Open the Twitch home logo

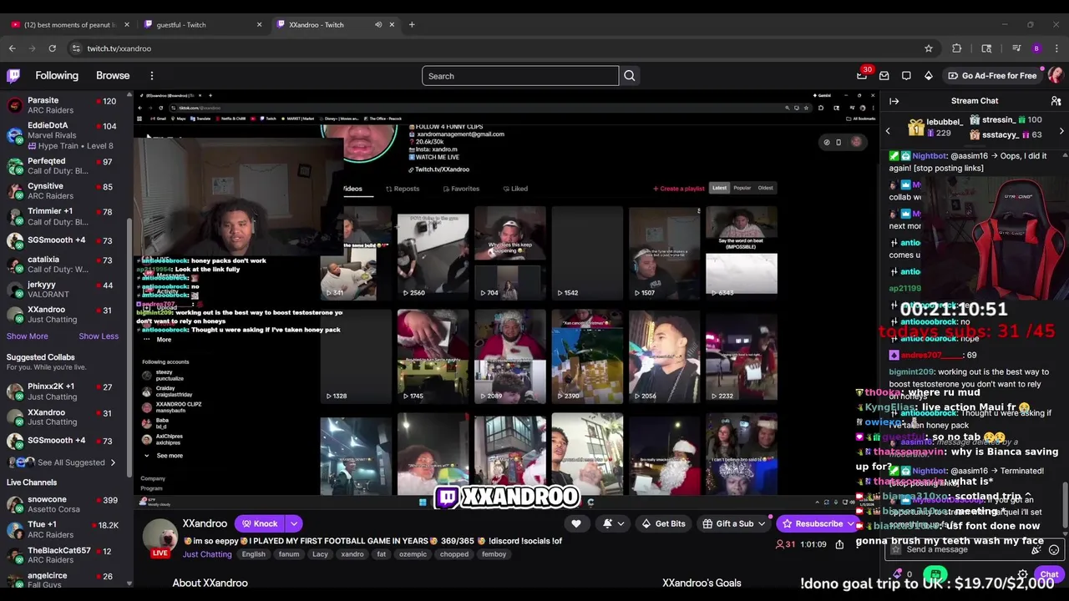point(13,76)
